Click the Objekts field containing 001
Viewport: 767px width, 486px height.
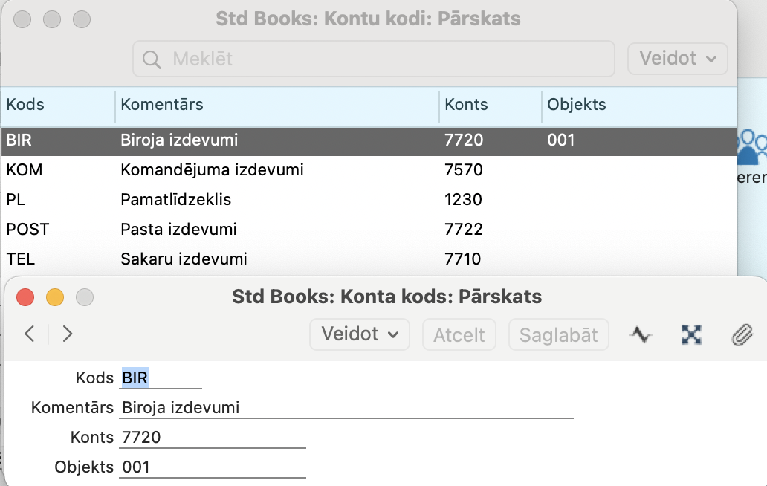pyautogui.click(x=213, y=467)
